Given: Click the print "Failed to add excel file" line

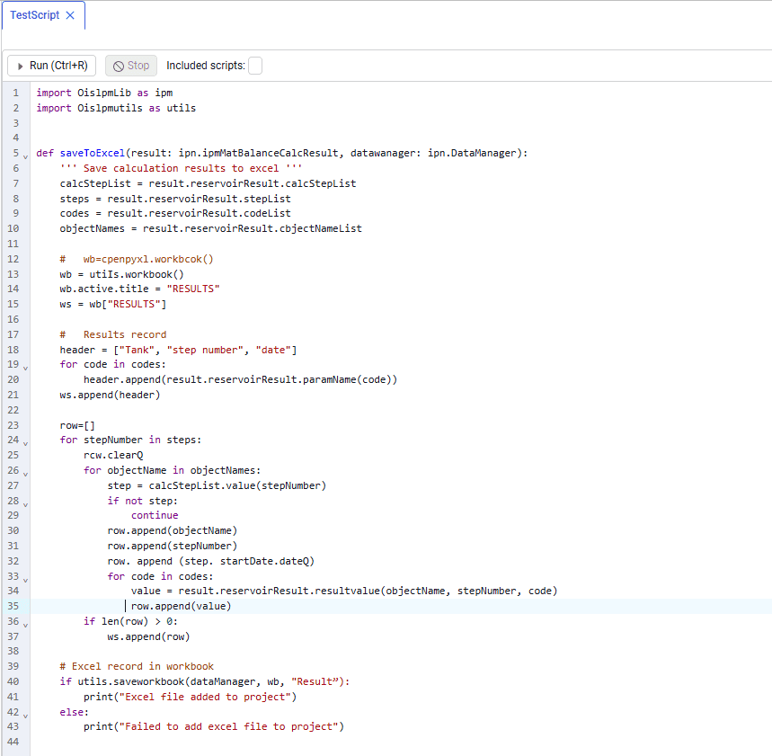Looking at the screenshot, I should point(214,726).
